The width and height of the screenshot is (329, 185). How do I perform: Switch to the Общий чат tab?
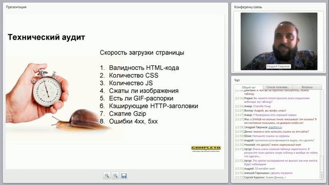(x=248, y=87)
